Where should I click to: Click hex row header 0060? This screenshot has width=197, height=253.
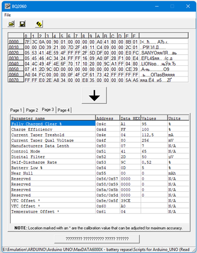click(x=16, y=74)
